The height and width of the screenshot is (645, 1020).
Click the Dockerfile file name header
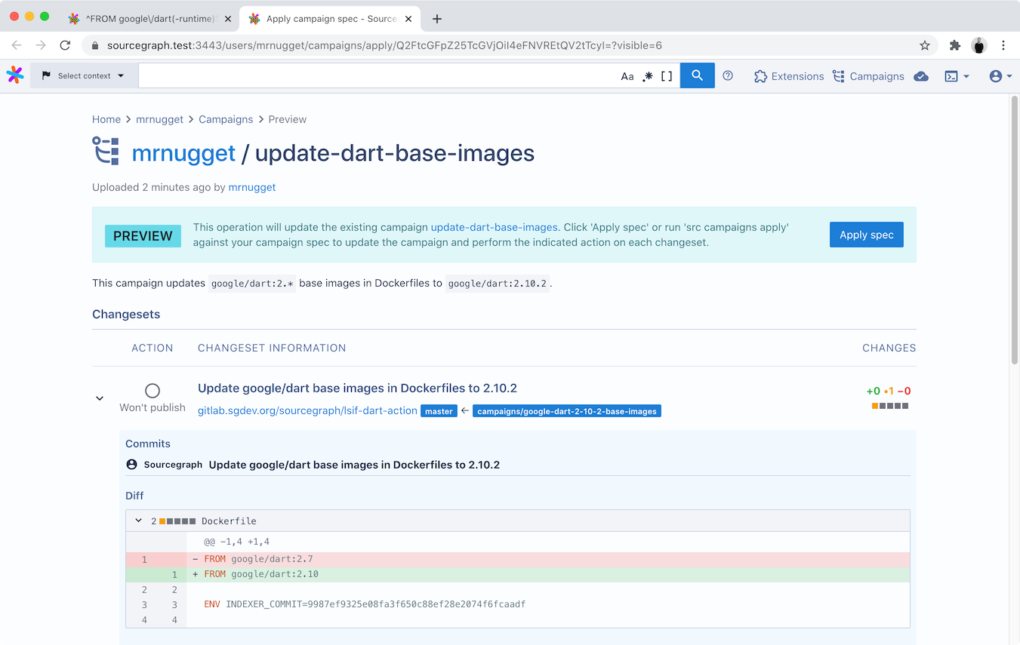pyautogui.click(x=229, y=521)
